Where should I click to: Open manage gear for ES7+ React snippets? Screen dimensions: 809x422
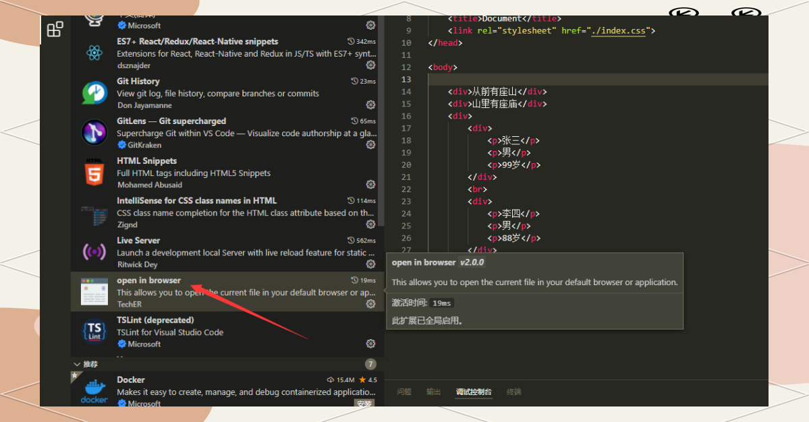370,65
